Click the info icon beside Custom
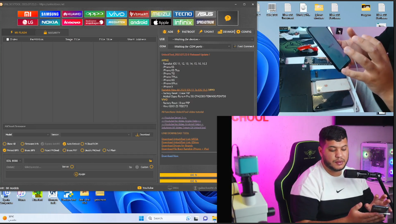Viewport: 396px width, 224px height. 137,167
